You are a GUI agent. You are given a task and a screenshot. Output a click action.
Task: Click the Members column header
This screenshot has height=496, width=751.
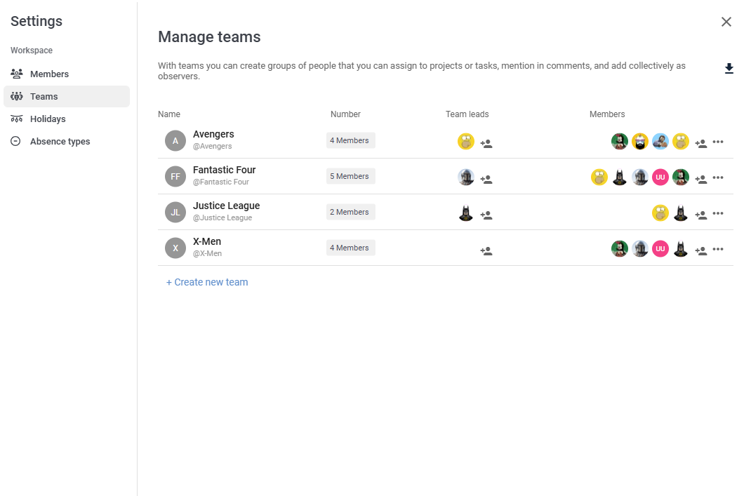click(607, 114)
